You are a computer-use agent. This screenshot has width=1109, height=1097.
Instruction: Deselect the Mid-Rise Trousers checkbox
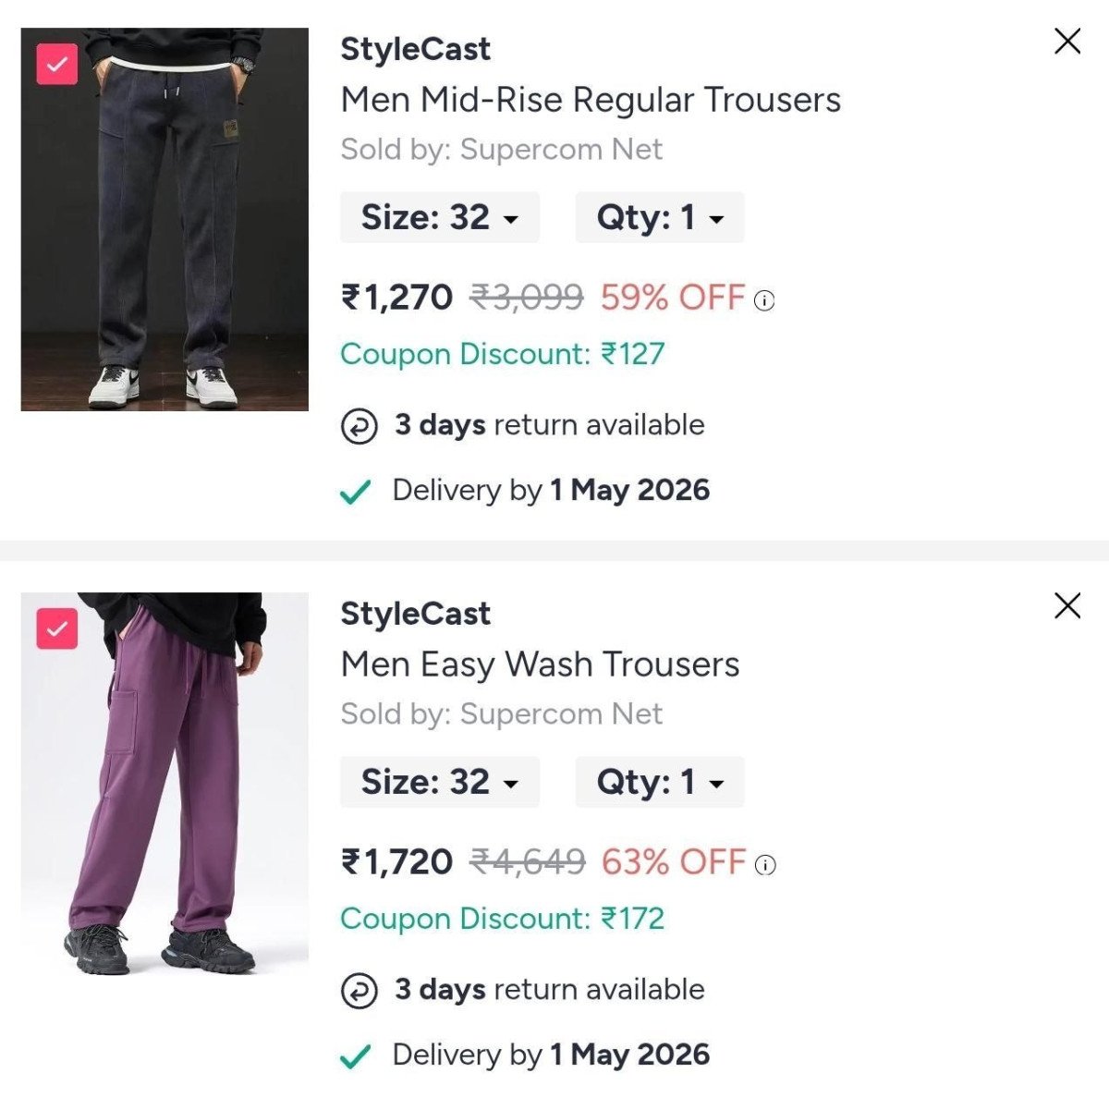57,63
